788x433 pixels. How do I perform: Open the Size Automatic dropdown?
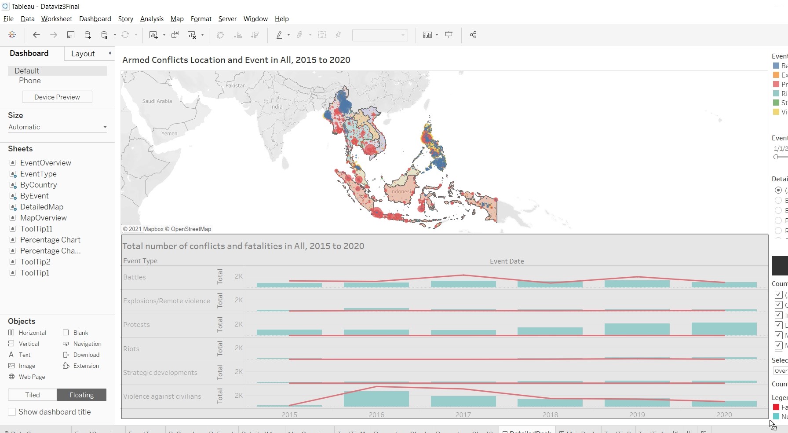point(57,127)
